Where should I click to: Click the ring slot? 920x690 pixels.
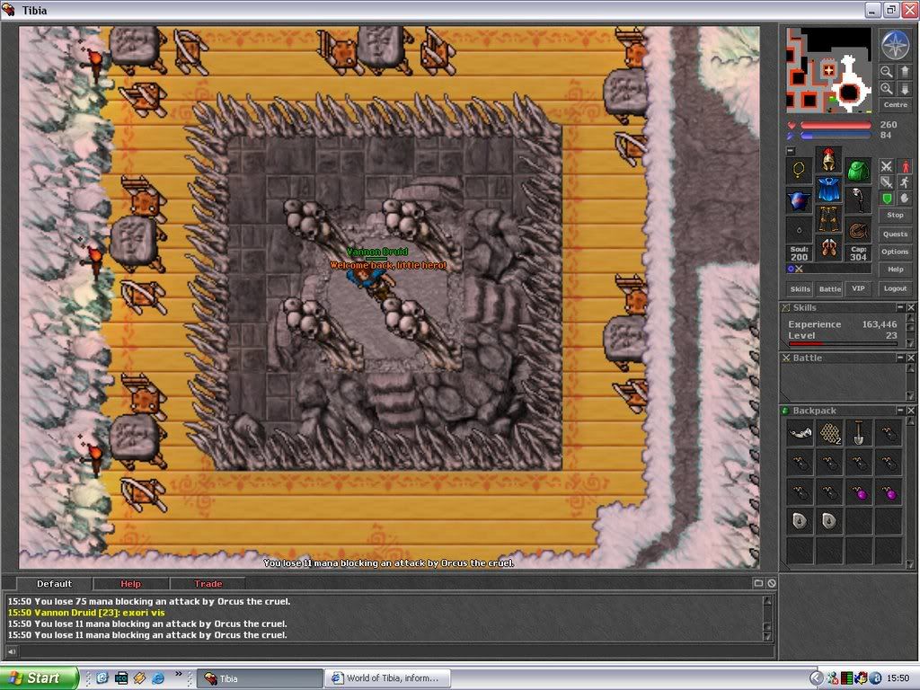point(799,230)
